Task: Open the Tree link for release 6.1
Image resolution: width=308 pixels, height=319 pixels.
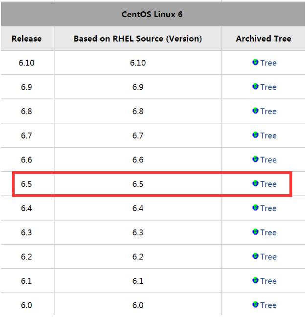Action: tap(268, 281)
